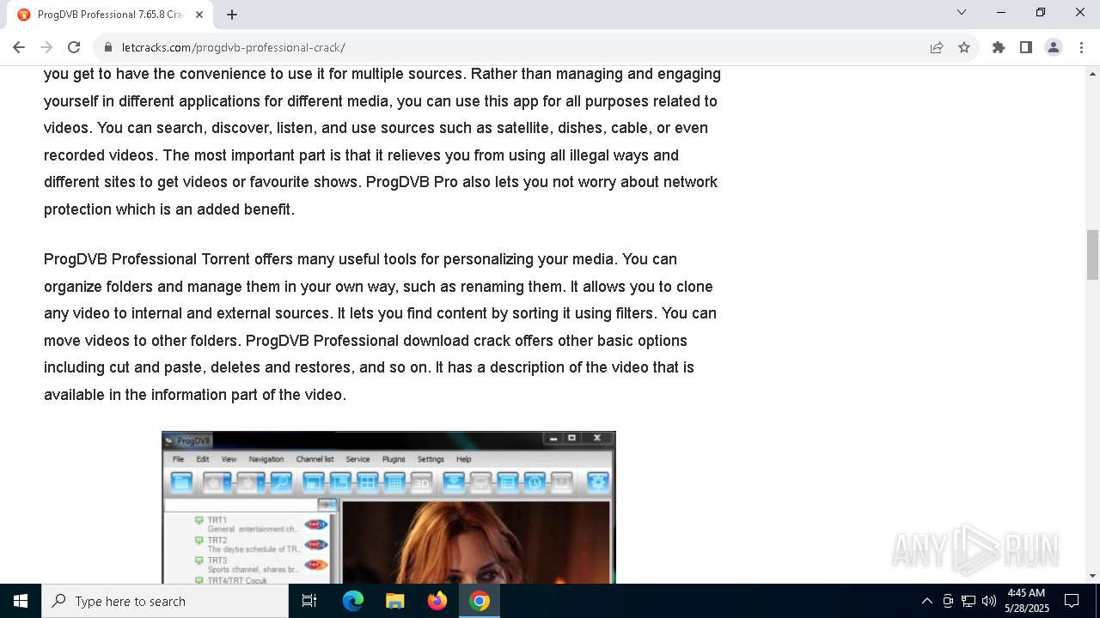This screenshot has width=1100, height=618.
Task: Open the notification center icon
Action: click(x=1072, y=601)
